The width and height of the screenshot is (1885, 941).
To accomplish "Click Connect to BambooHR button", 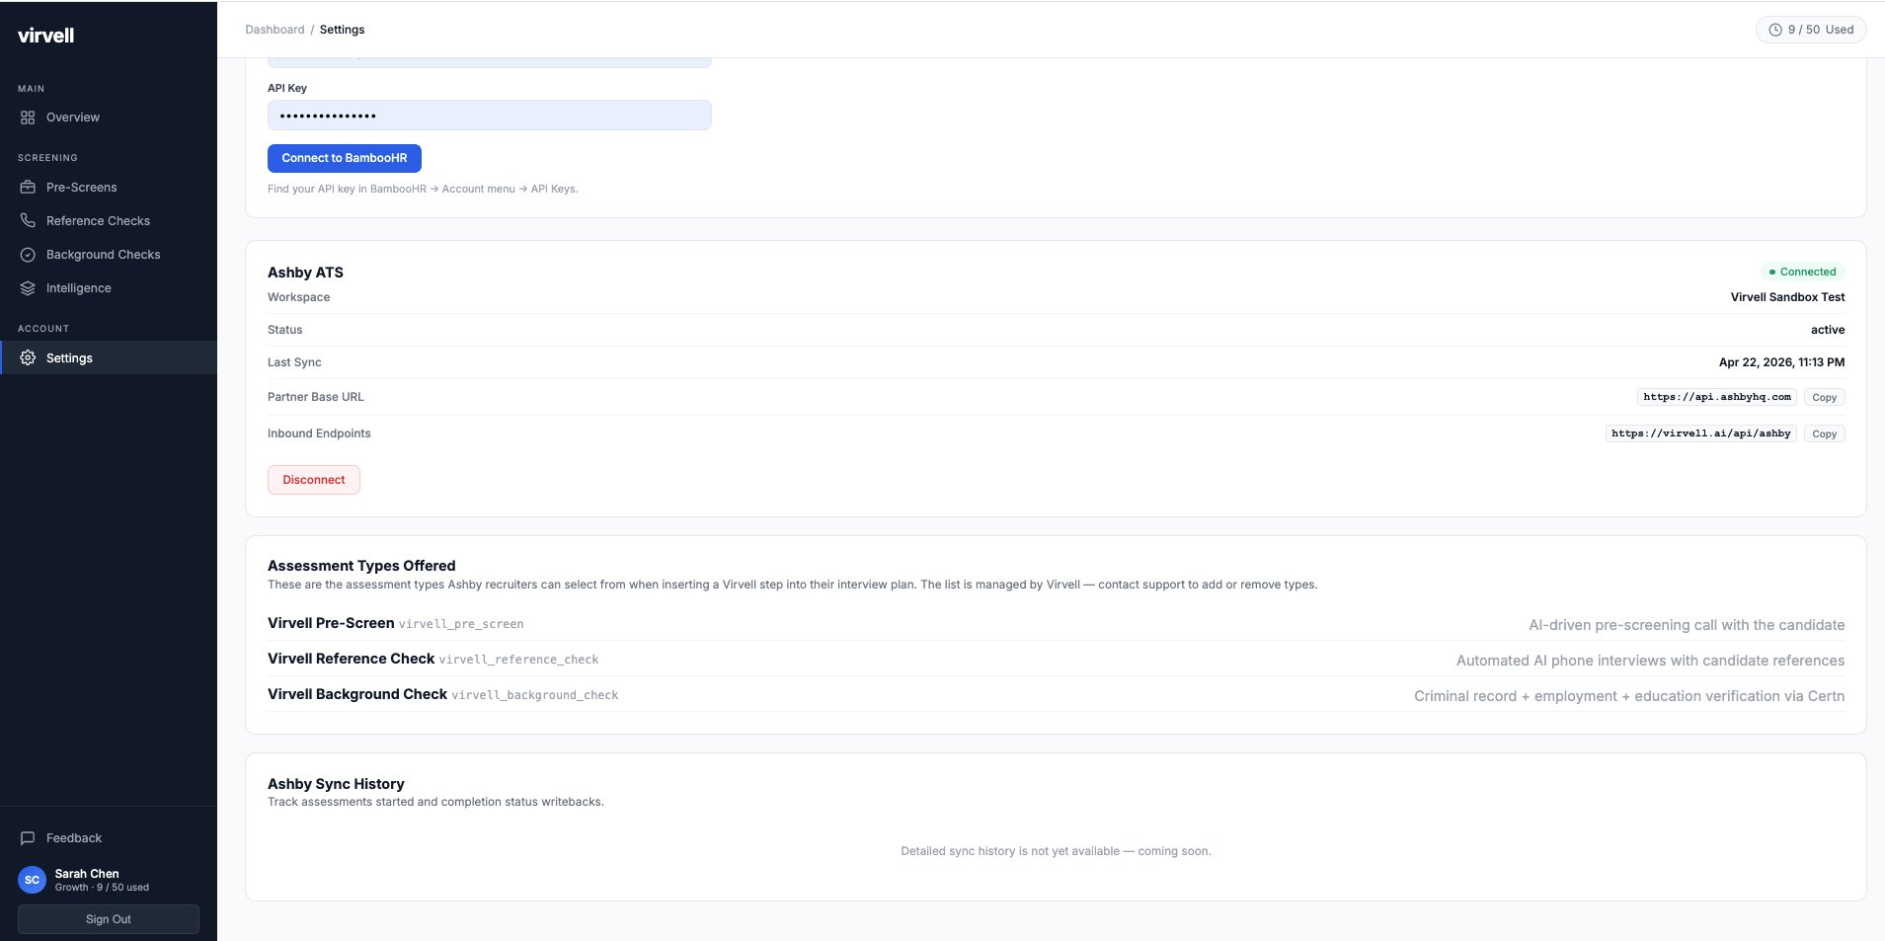I will 345,158.
